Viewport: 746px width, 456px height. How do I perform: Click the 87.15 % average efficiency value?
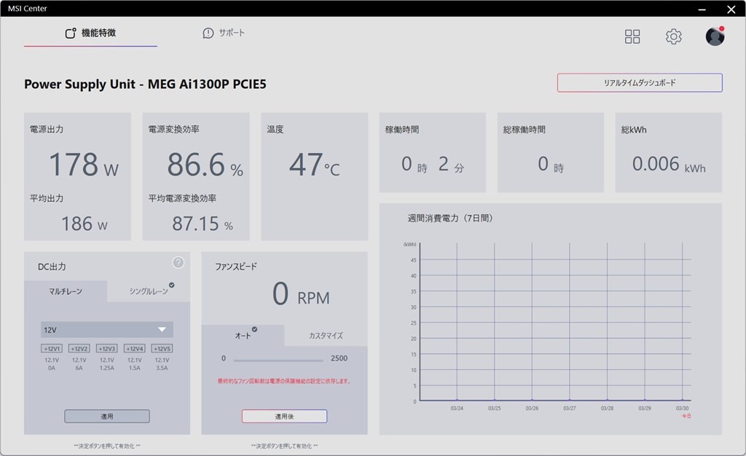point(203,224)
